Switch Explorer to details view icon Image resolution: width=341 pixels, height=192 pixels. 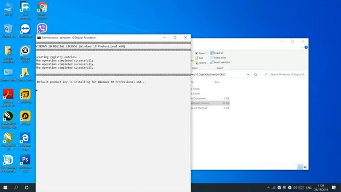(x=300, y=167)
